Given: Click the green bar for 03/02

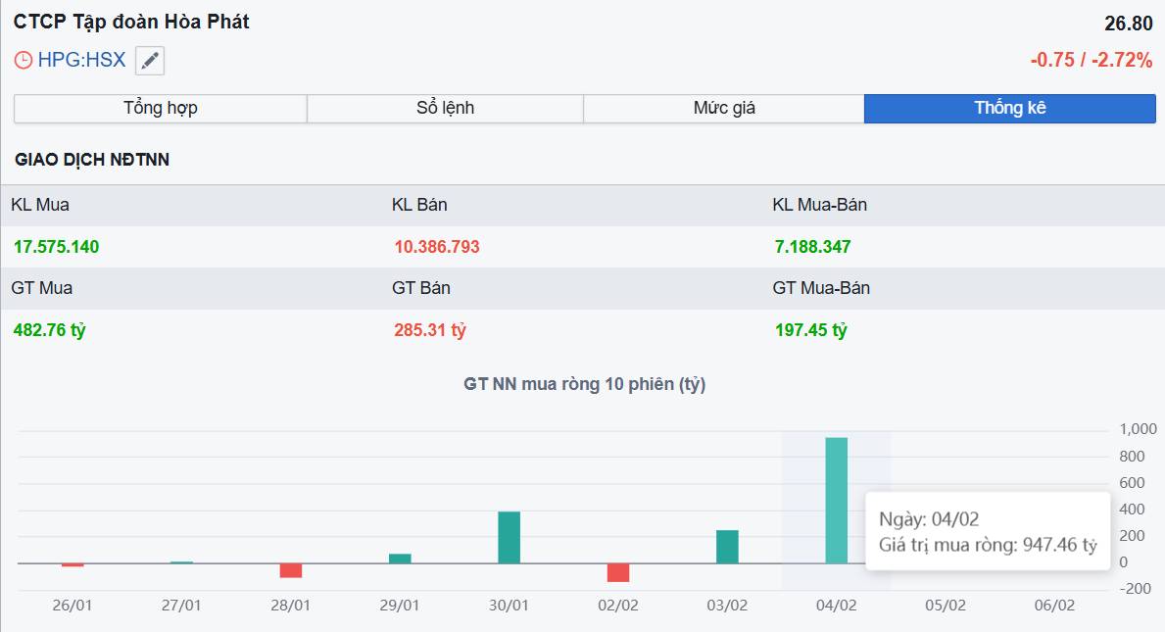Looking at the screenshot, I should point(727,548).
